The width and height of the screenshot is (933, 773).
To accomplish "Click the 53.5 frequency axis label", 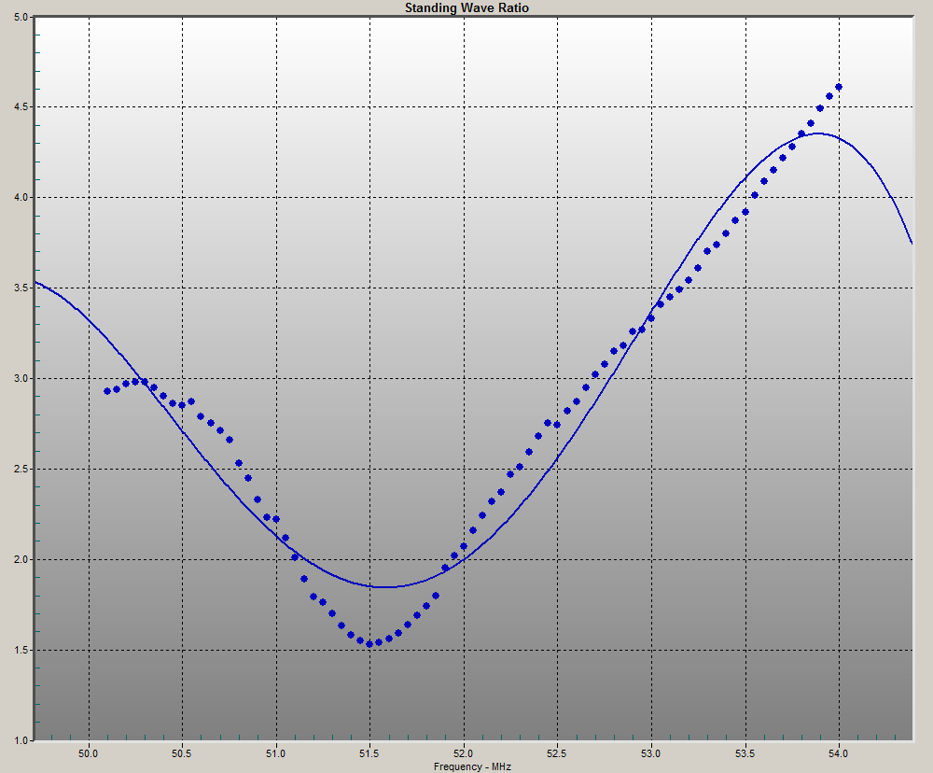I will (745, 752).
